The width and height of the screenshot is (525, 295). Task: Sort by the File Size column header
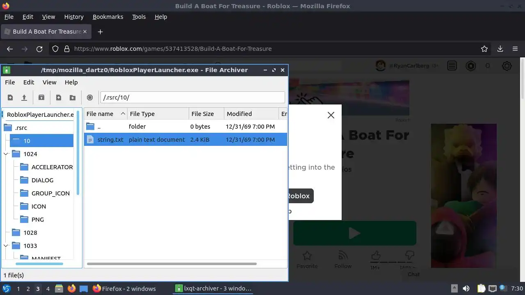(206, 114)
